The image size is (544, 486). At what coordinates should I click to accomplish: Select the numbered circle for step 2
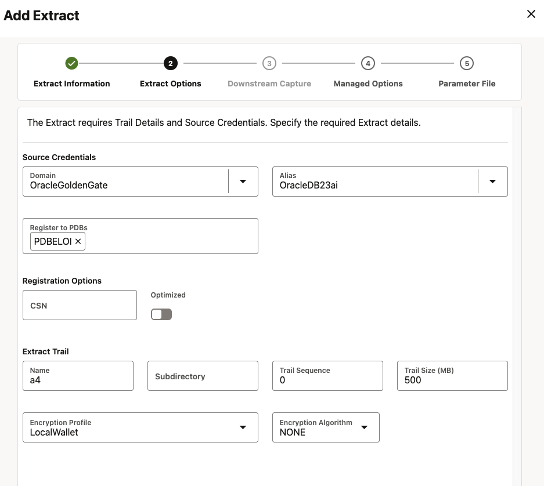[x=170, y=63]
